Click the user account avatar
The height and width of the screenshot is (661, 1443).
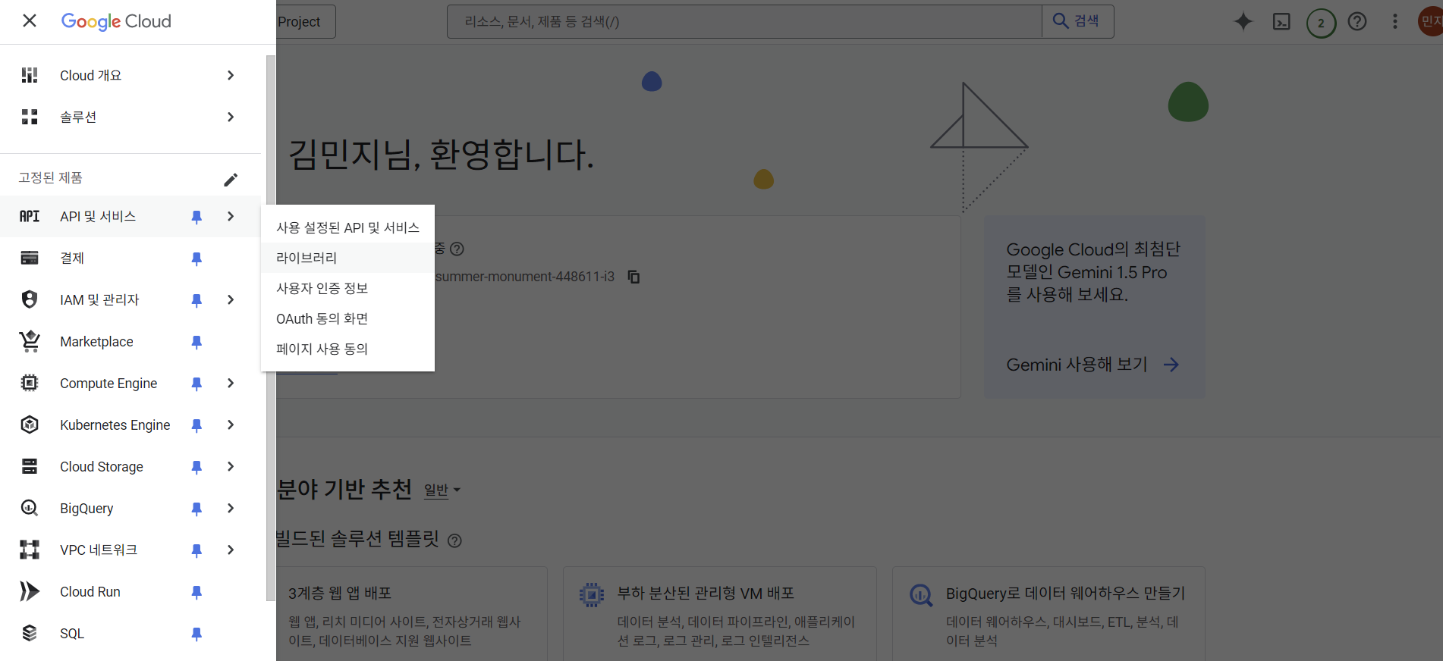pos(1430,21)
